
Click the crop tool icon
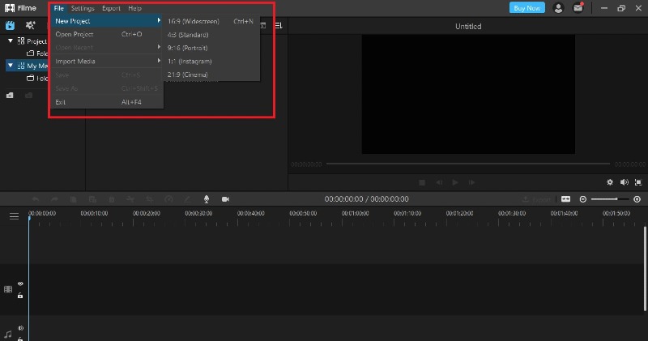[149, 199]
